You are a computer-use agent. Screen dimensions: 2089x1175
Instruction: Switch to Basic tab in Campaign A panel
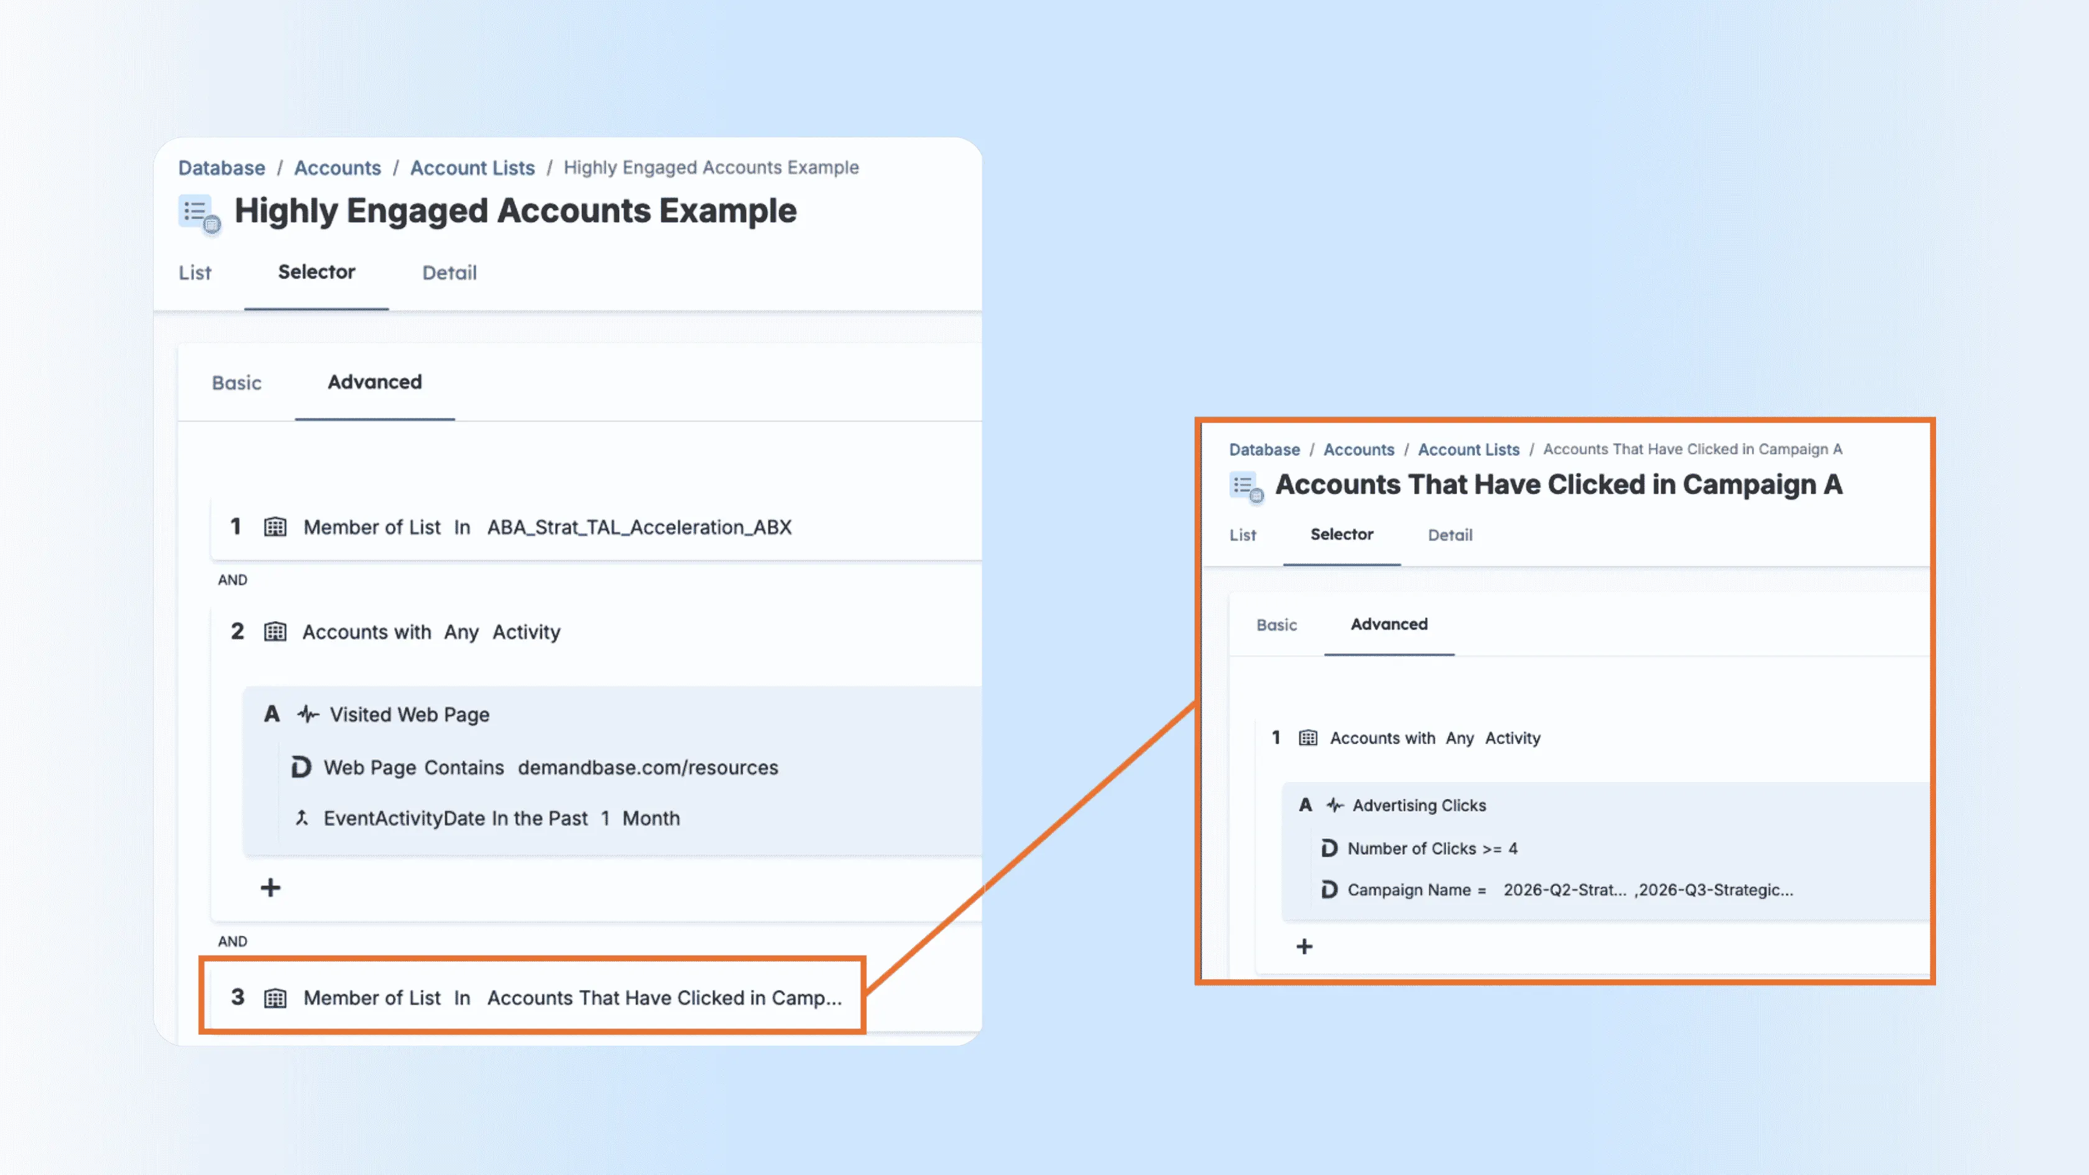point(1276,625)
